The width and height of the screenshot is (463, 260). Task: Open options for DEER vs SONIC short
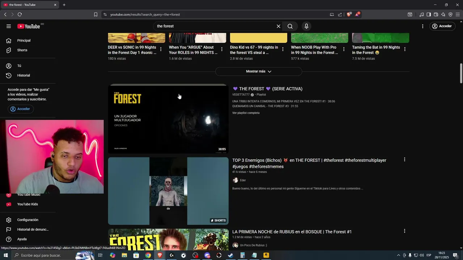161,49
